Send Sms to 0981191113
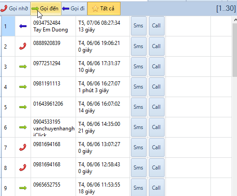Screen dimensions: 237x196 (x=139, y=87)
